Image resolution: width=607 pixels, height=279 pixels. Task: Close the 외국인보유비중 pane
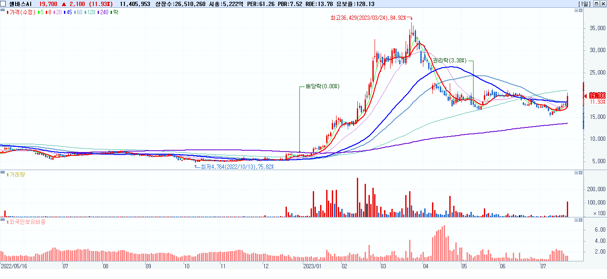[581, 220]
